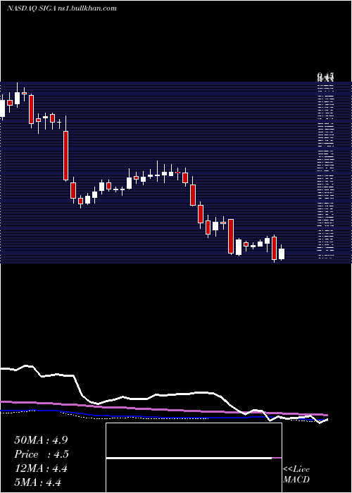Click the '5MA : 4.4' label
352x493 pixels.
click(37, 482)
